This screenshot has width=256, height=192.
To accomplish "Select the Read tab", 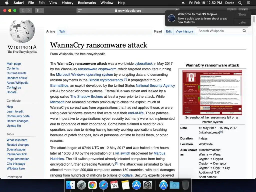I will click(158, 31).
